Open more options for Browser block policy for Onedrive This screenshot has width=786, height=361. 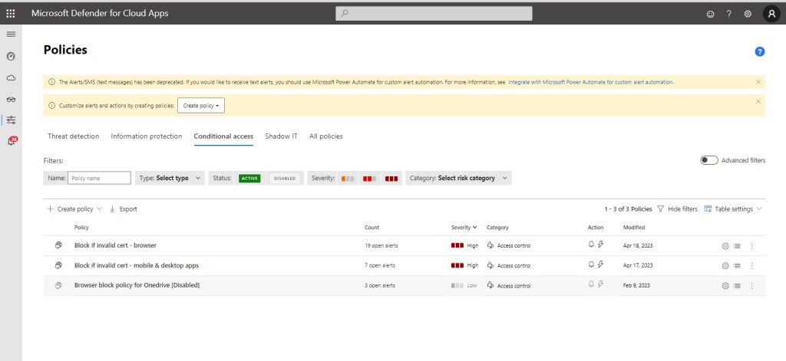pyautogui.click(x=751, y=286)
